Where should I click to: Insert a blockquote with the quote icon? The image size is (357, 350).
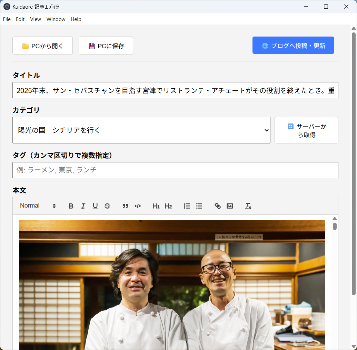126,206
